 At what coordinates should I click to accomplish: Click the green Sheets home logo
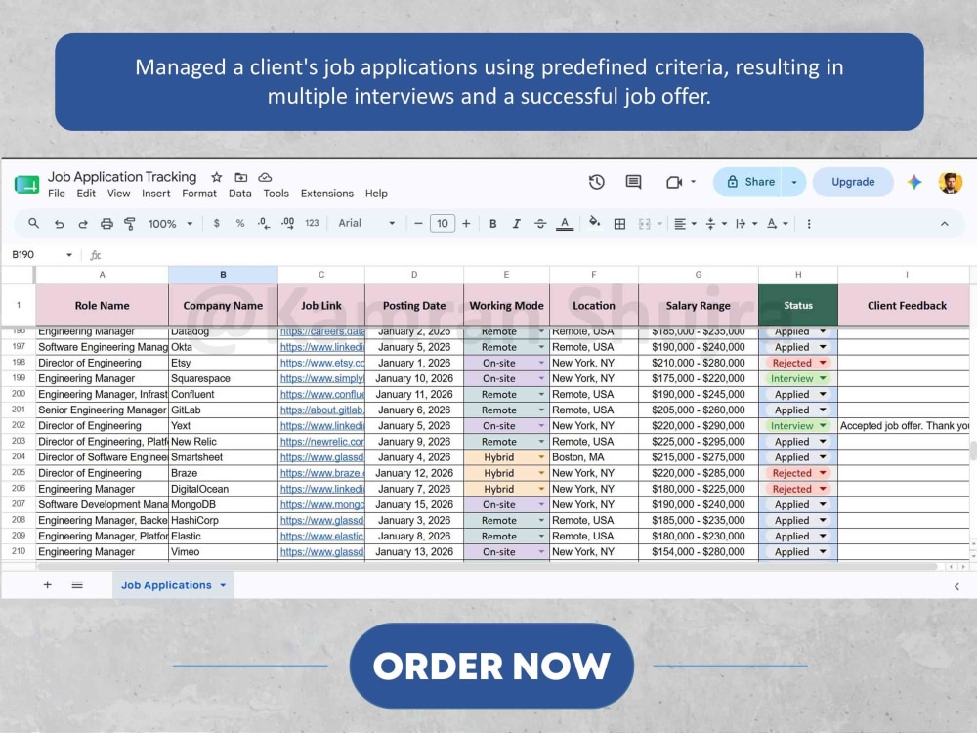[26, 185]
